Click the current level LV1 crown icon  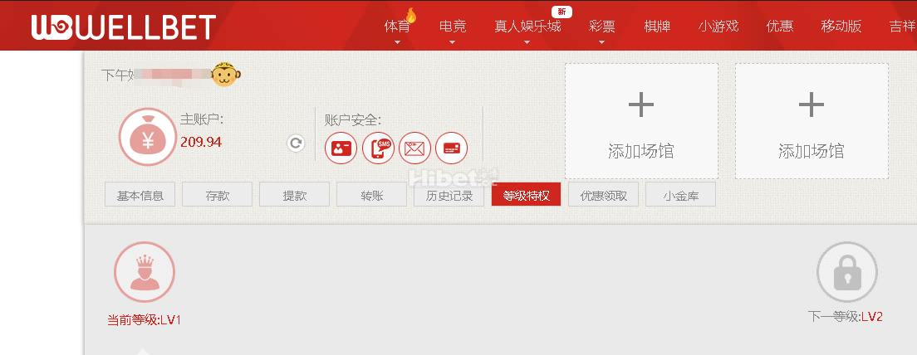(145, 272)
